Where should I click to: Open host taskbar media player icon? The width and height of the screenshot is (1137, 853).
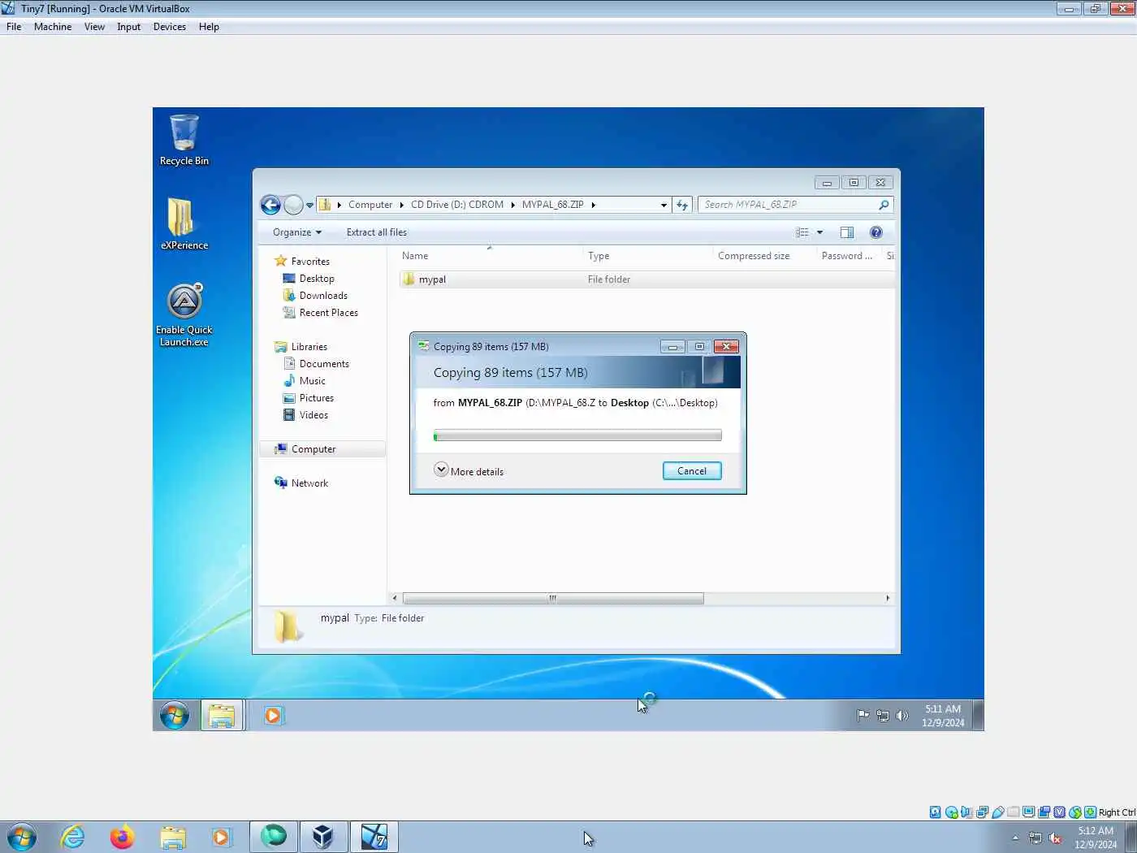click(221, 837)
